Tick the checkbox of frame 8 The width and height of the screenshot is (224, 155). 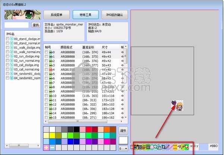point(46,87)
